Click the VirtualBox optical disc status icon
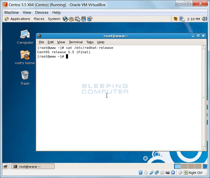The width and height of the screenshot is (210, 178). (x=146, y=173)
